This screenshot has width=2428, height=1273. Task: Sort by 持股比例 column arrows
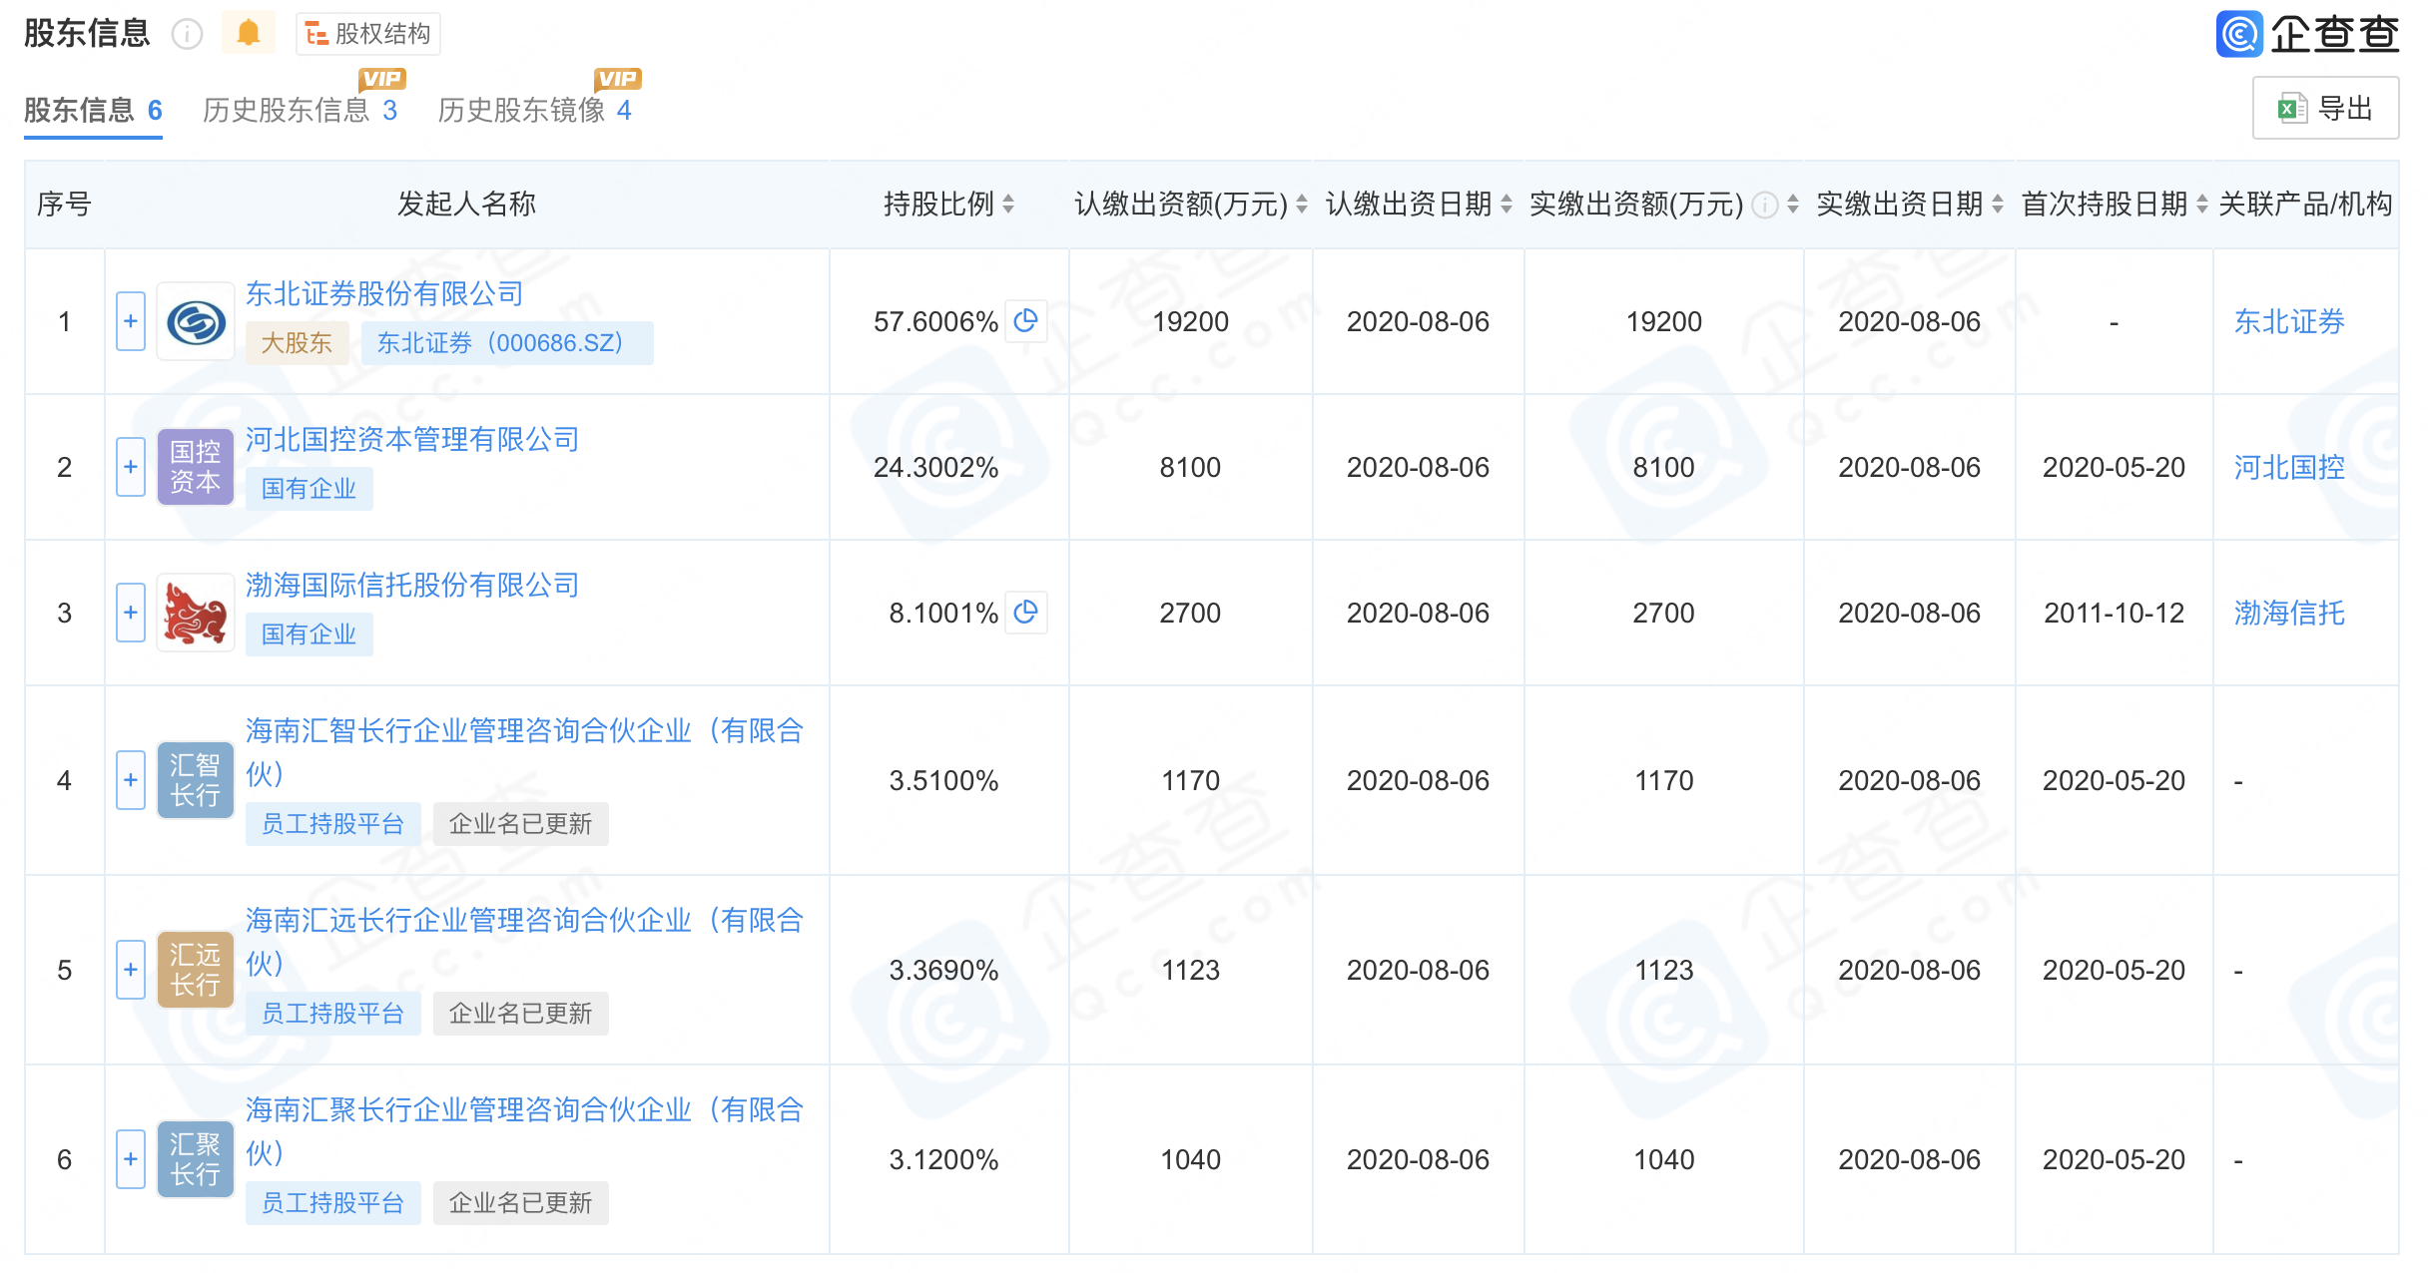(x=1008, y=205)
